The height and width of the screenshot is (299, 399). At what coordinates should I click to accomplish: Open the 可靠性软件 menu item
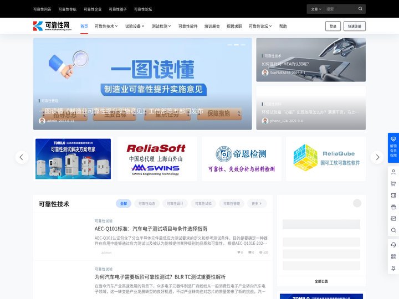188,26
